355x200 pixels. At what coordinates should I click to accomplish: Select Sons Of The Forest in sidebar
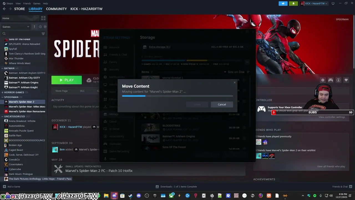point(24,39)
